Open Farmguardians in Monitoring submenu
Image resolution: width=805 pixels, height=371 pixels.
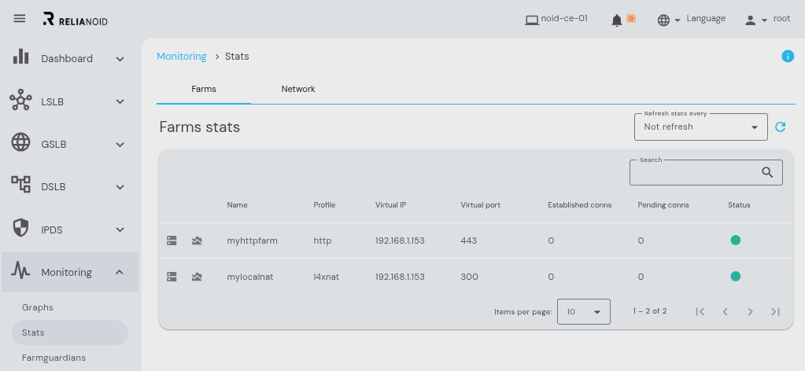[54, 358]
